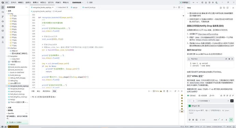Screen dimensions: 236x128
Task: Add a new terminal with the plus icon
Action: [x=149, y=91]
